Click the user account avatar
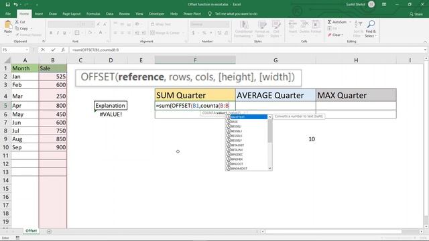Image resolution: width=429 pixels, height=241 pixels. [371, 5]
